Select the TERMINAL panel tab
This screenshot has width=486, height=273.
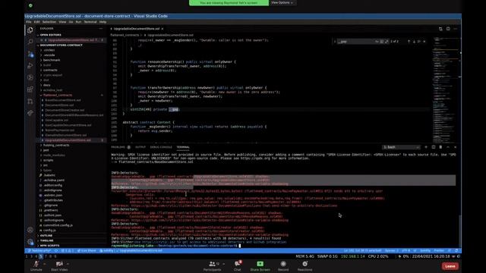tap(183, 147)
